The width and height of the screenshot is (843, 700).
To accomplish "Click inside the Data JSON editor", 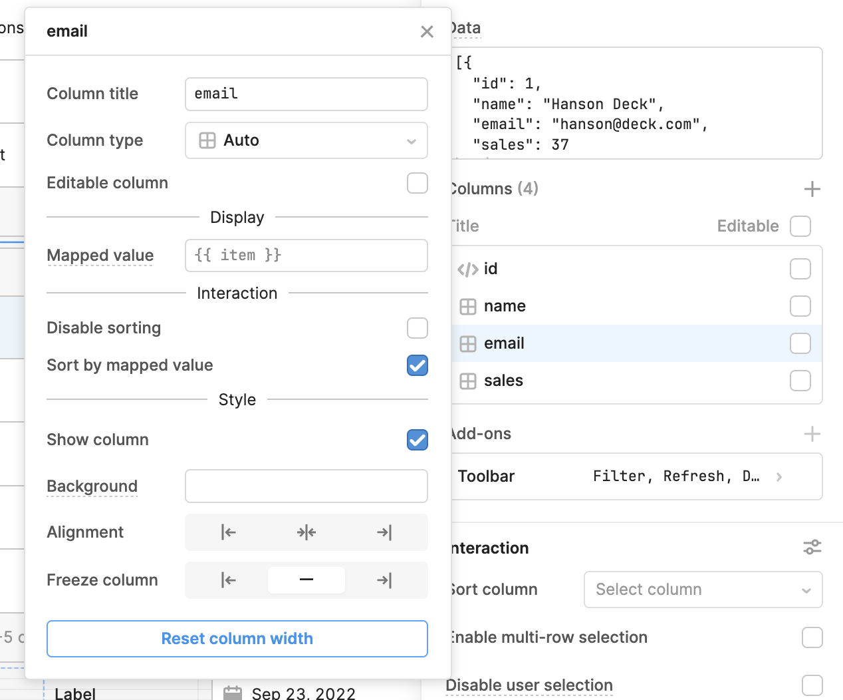I will 637,103.
